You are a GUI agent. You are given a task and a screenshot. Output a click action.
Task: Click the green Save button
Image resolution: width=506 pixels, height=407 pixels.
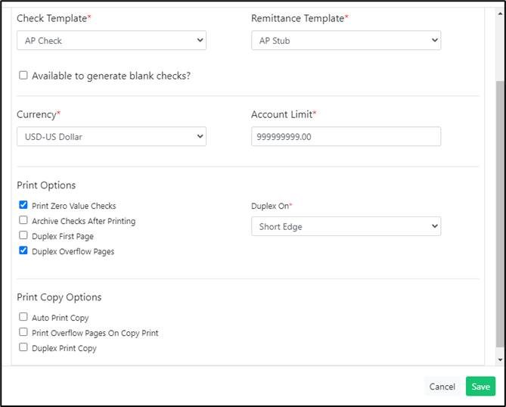click(x=480, y=387)
